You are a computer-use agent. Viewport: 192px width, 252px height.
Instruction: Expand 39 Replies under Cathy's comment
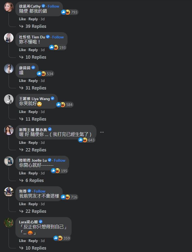[33, 26]
